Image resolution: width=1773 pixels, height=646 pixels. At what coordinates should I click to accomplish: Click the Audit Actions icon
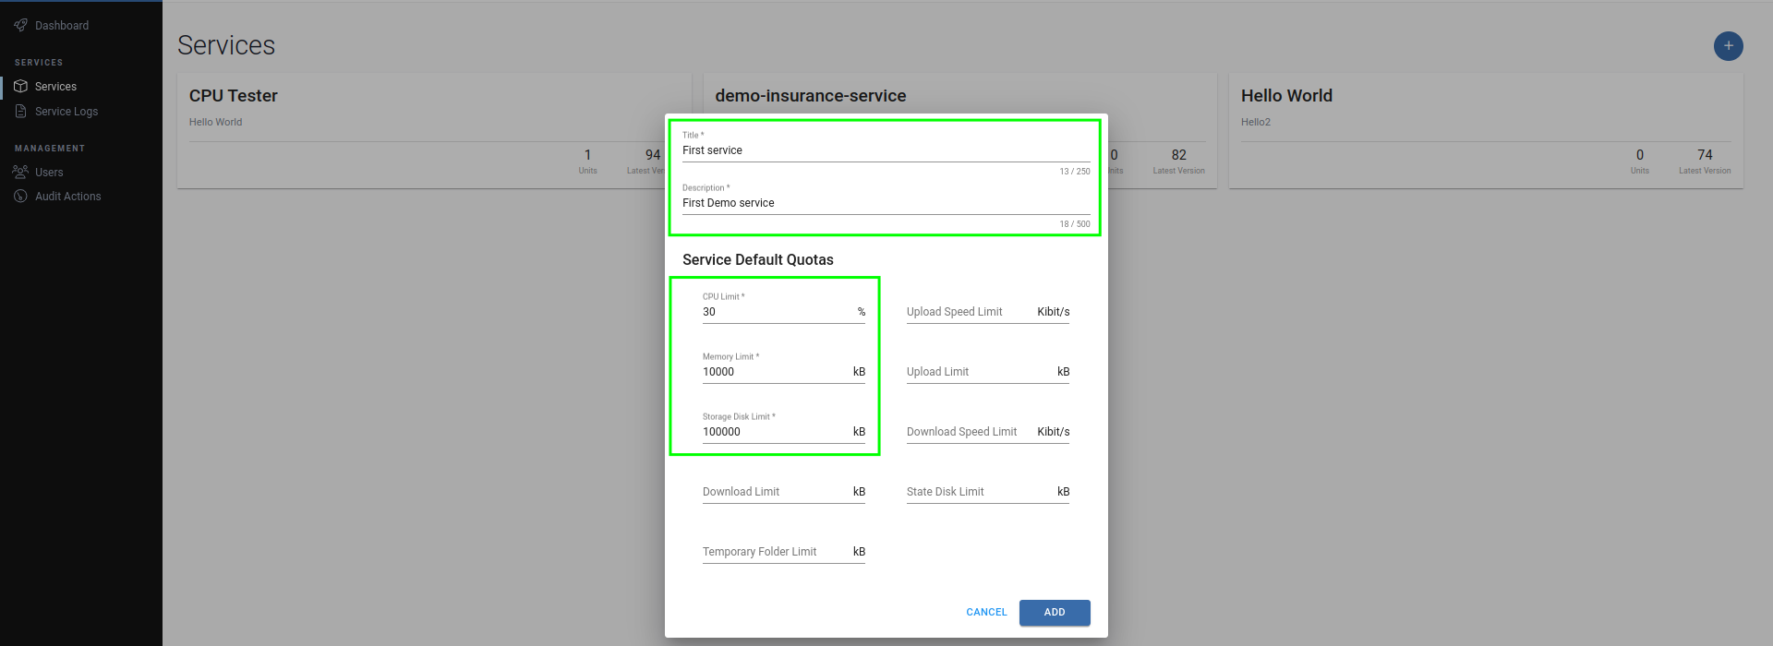pyautogui.click(x=20, y=196)
